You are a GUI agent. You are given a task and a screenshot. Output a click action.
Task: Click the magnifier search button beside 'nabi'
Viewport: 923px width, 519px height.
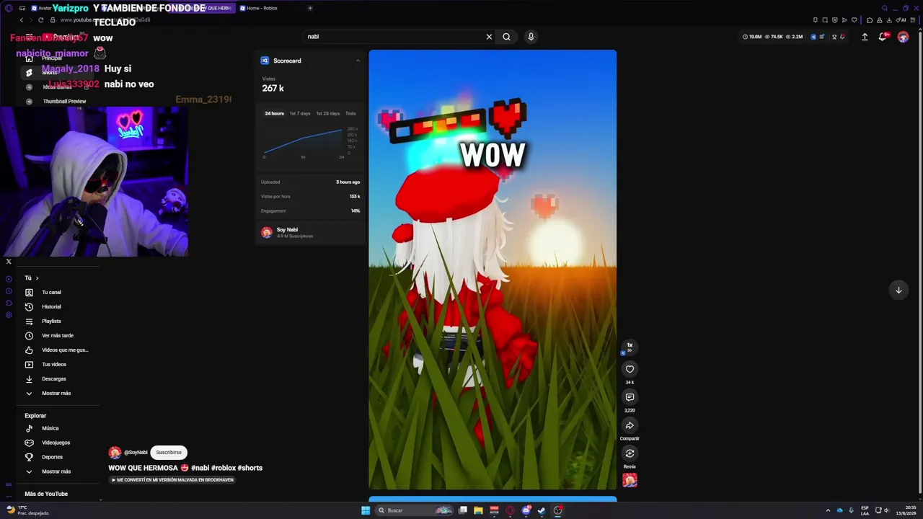point(506,37)
